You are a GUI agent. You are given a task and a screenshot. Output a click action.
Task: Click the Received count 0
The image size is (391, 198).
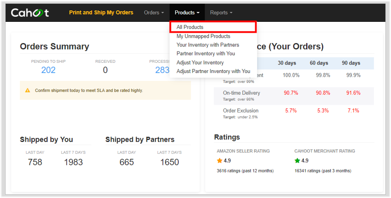[105, 70]
